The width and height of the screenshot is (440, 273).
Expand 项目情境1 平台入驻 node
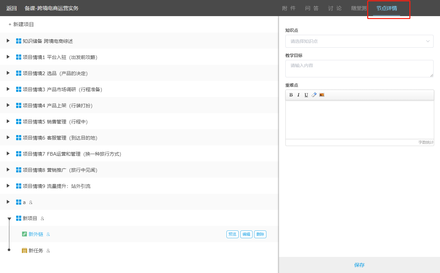8,57
